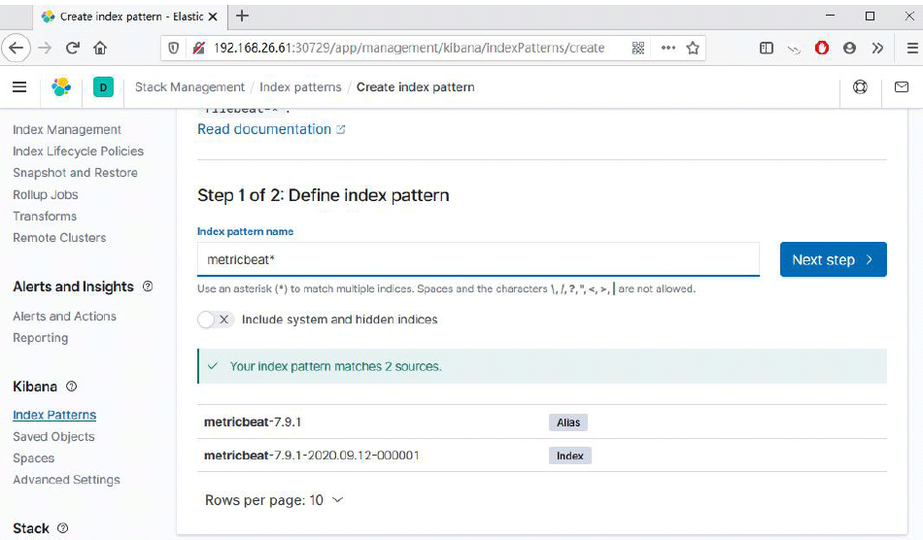This screenshot has width=923, height=540.
Task: Focus the Index pattern name field
Action: pos(478,259)
